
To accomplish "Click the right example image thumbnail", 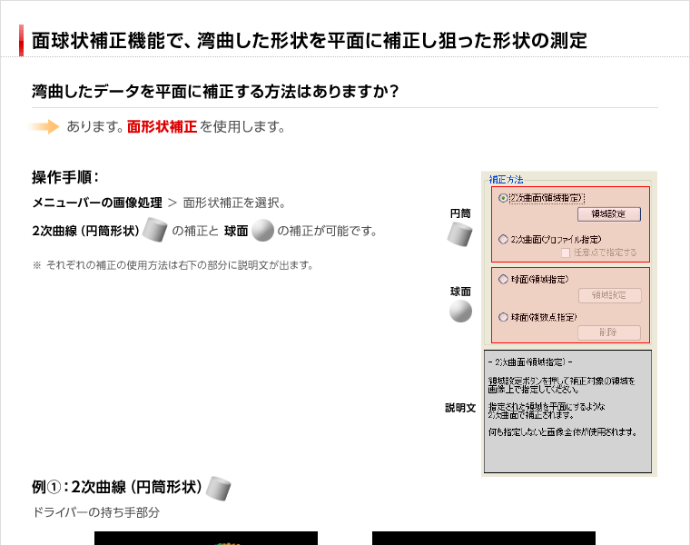I will [x=484, y=538].
